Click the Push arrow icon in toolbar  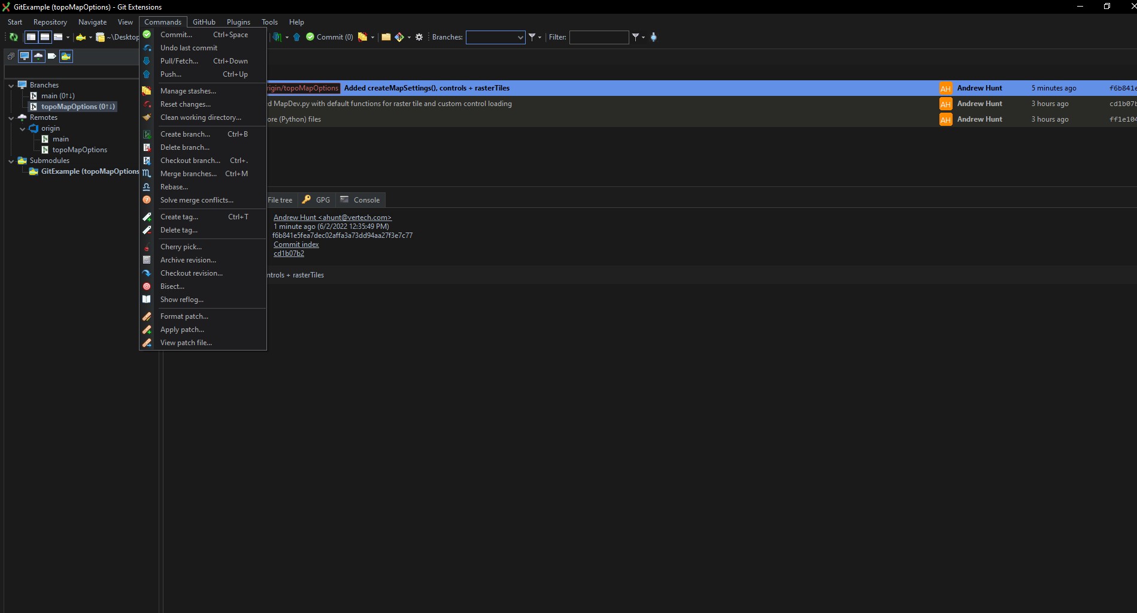coord(296,37)
